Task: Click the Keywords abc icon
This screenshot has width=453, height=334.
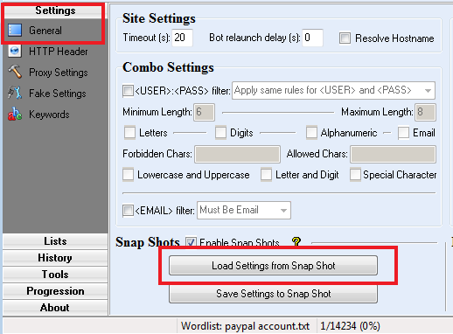Action: click(x=15, y=114)
